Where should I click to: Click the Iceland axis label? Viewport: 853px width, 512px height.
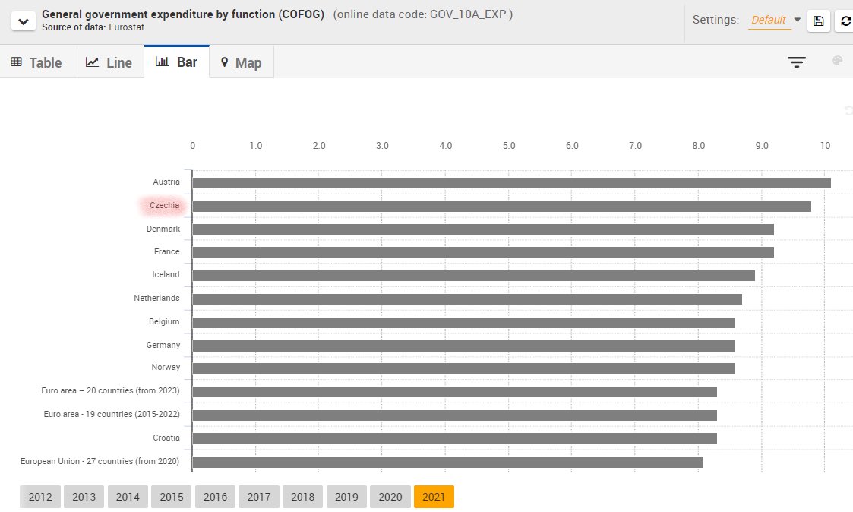pos(166,274)
